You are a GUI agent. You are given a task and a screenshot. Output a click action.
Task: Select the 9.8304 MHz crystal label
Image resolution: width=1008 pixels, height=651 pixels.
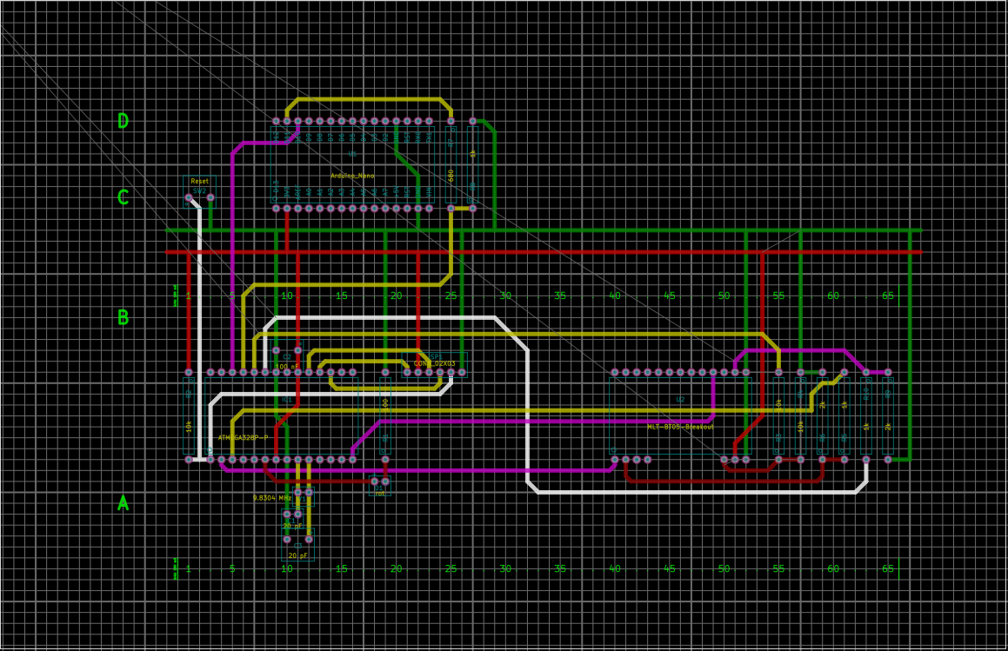coord(272,498)
